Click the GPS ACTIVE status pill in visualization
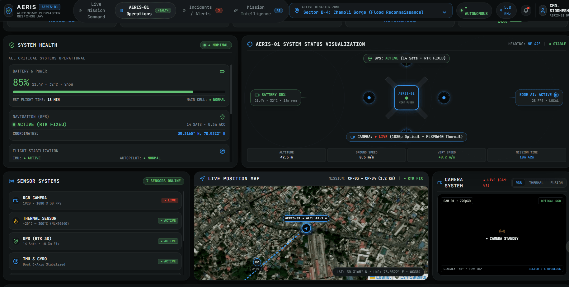Viewport: 569px width, 287px height. [407, 59]
